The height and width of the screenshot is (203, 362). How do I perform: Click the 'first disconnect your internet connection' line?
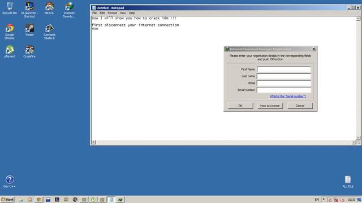click(135, 25)
